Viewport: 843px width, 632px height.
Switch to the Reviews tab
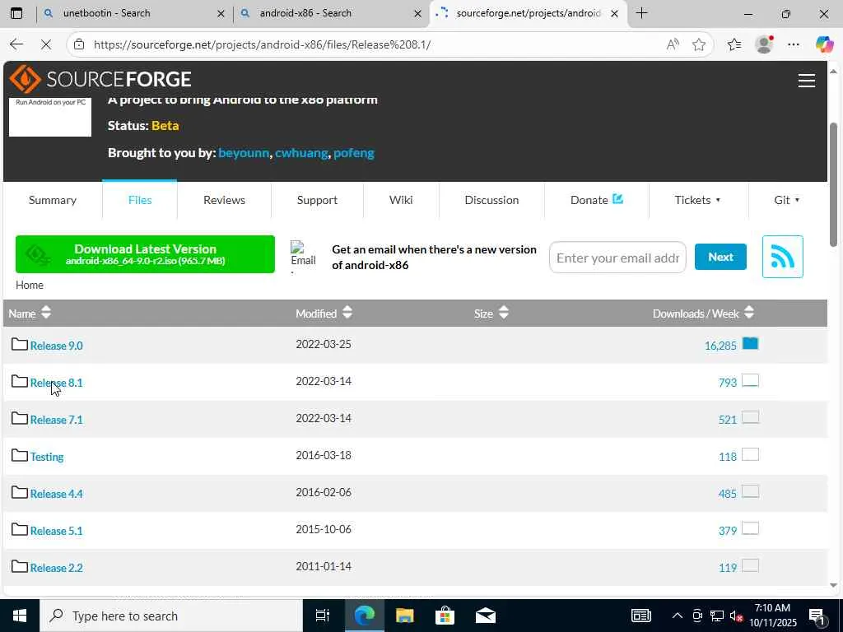click(224, 200)
